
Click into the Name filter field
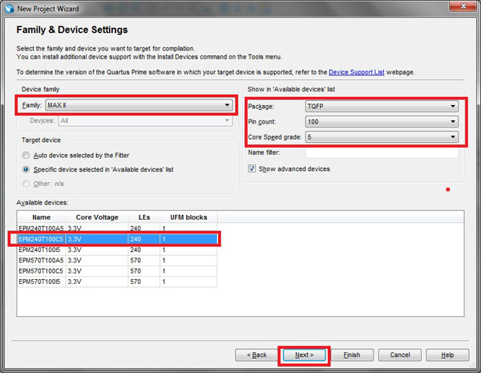pyautogui.click(x=382, y=152)
